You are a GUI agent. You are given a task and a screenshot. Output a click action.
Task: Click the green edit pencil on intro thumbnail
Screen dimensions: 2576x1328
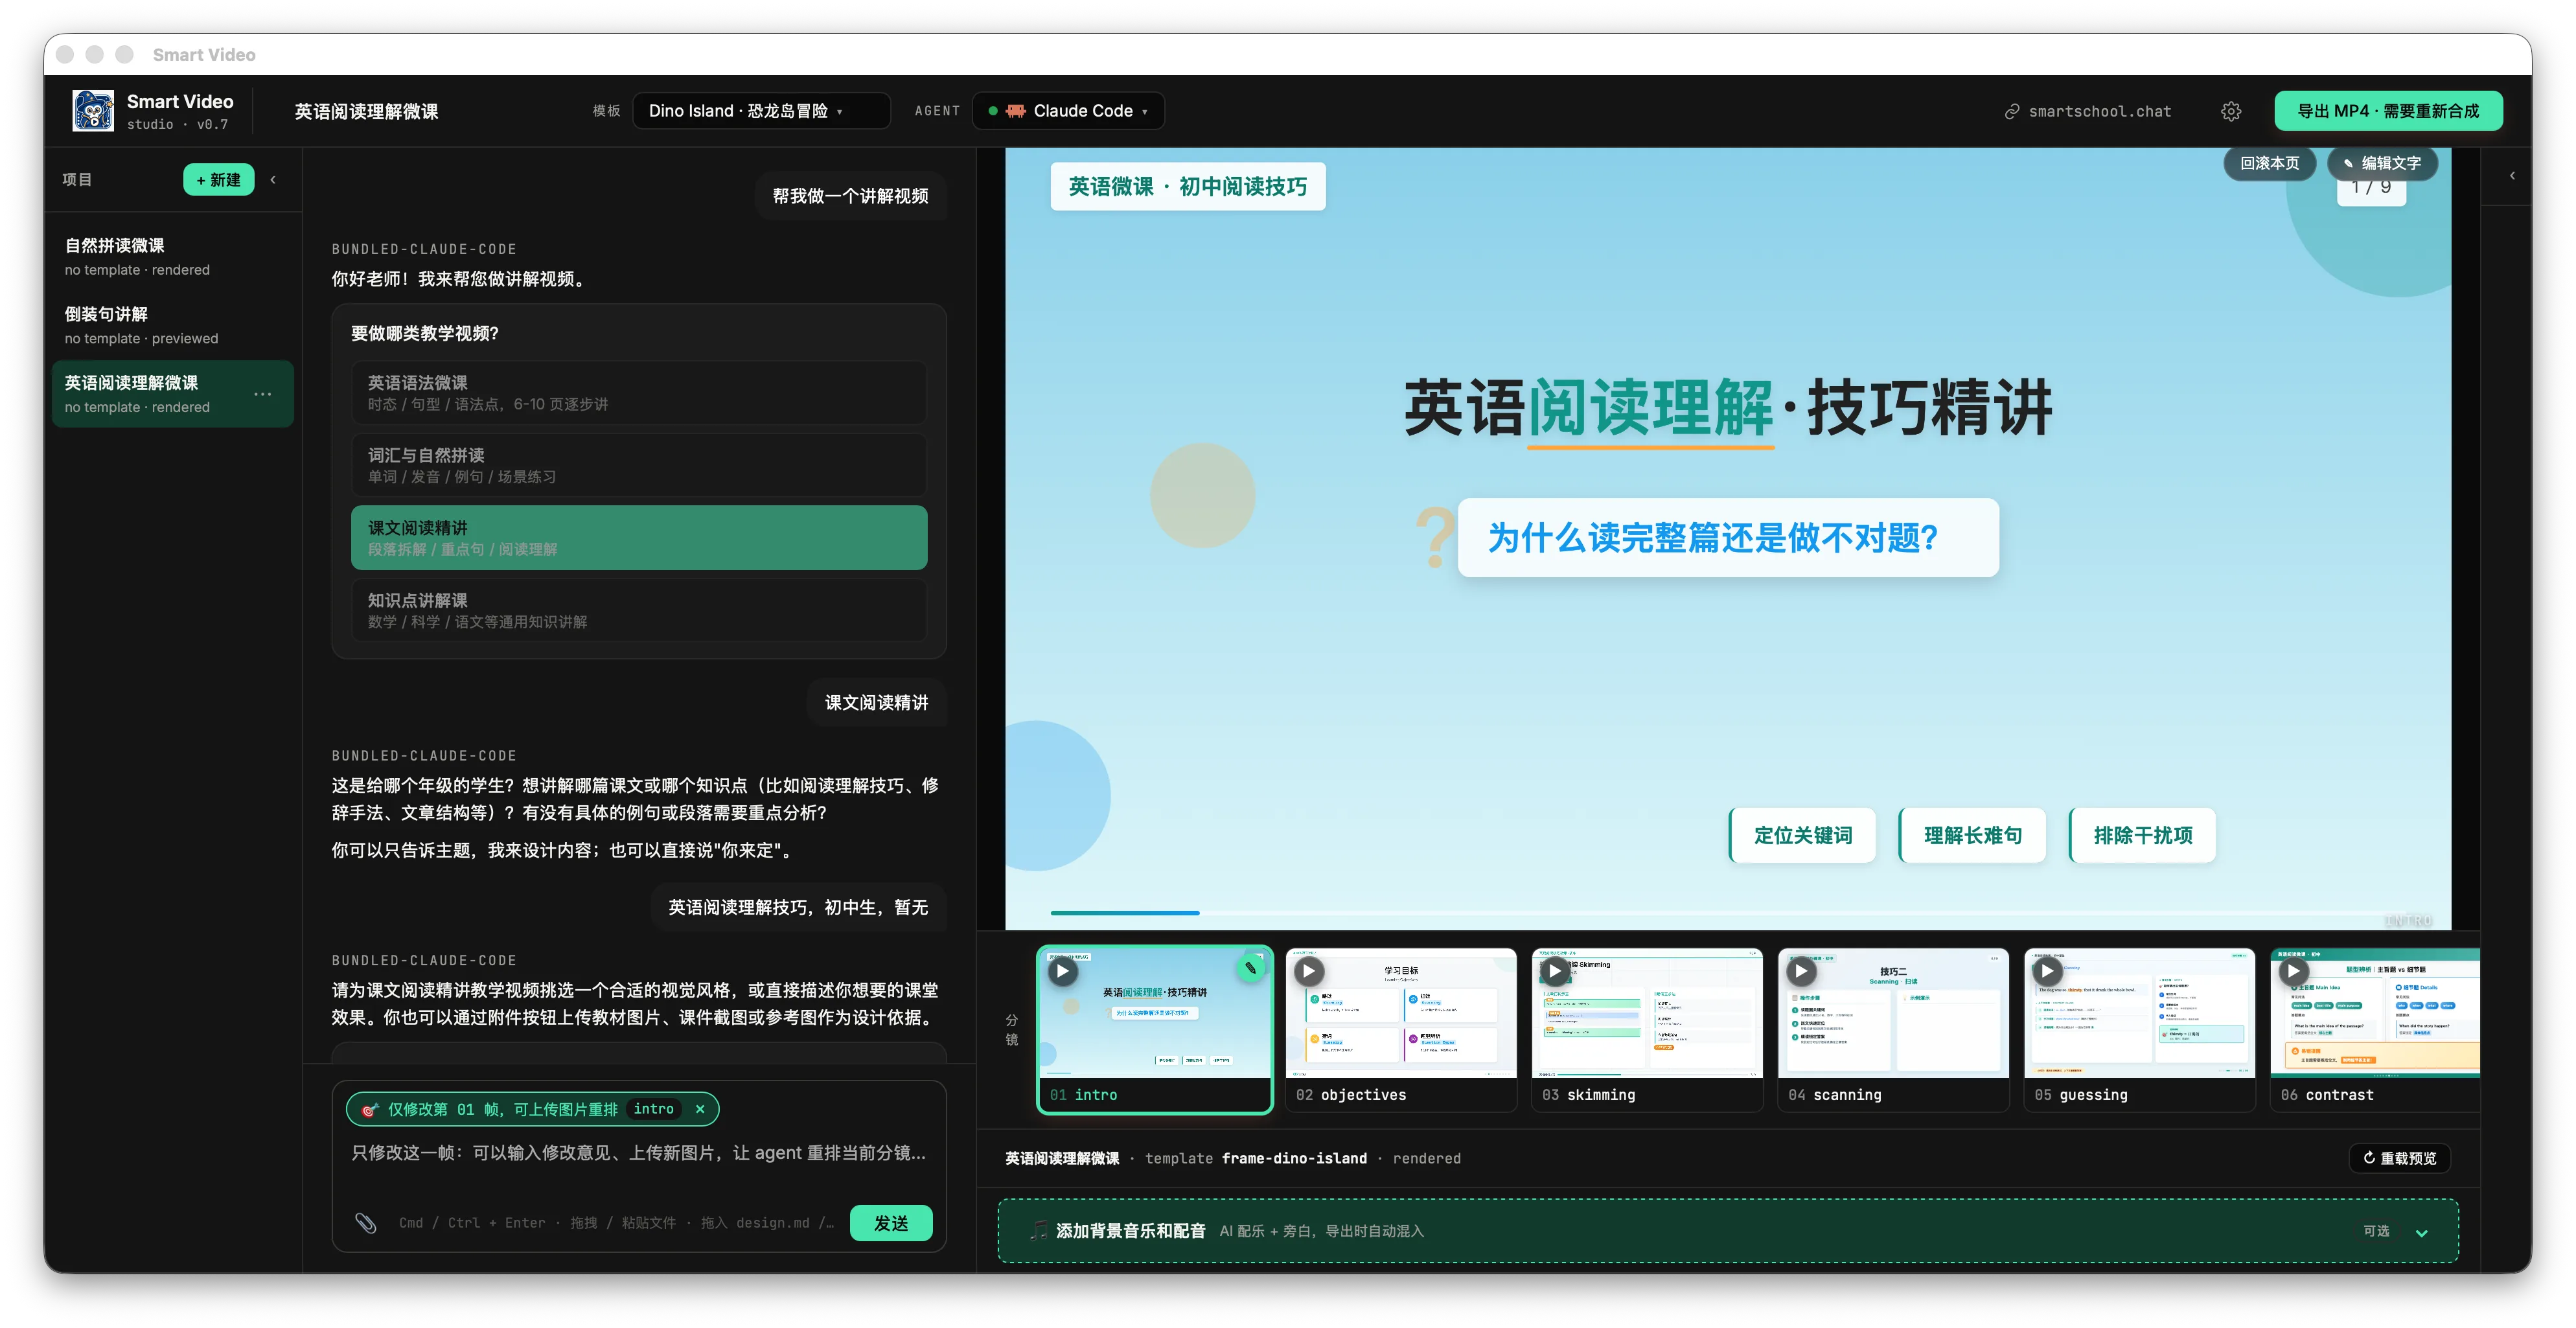pyautogui.click(x=1250, y=968)
